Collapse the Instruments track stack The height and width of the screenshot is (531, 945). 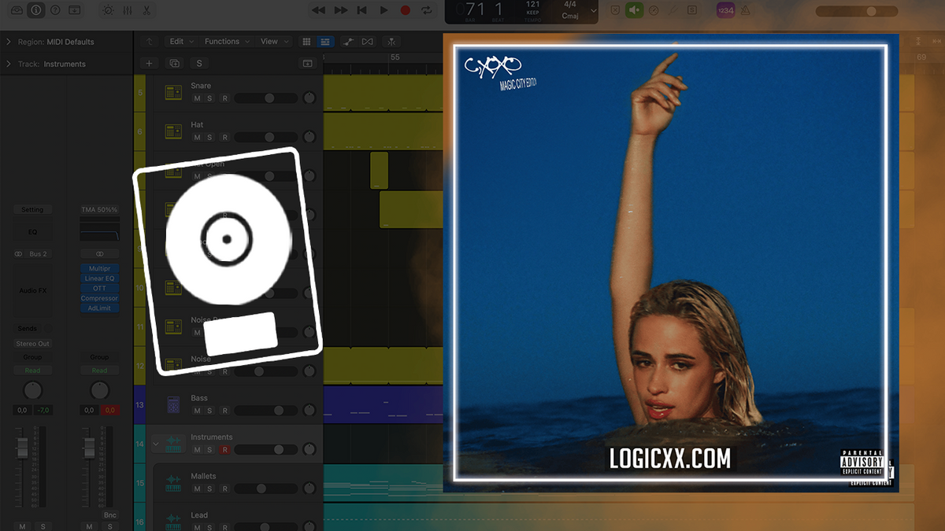155,444
